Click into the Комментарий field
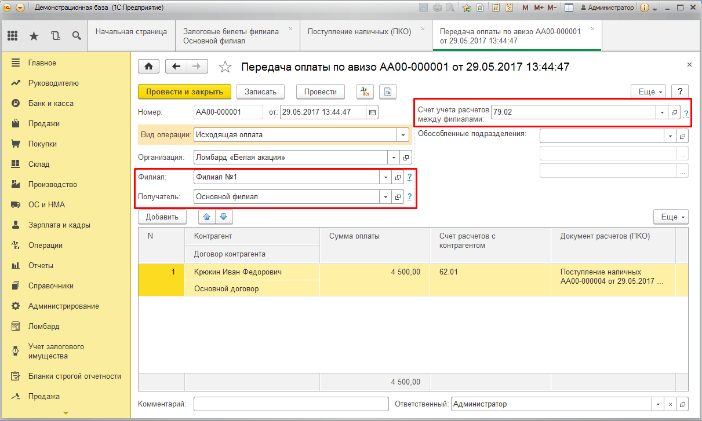Viewport: 702px width, 421px height. coord(291,404)
